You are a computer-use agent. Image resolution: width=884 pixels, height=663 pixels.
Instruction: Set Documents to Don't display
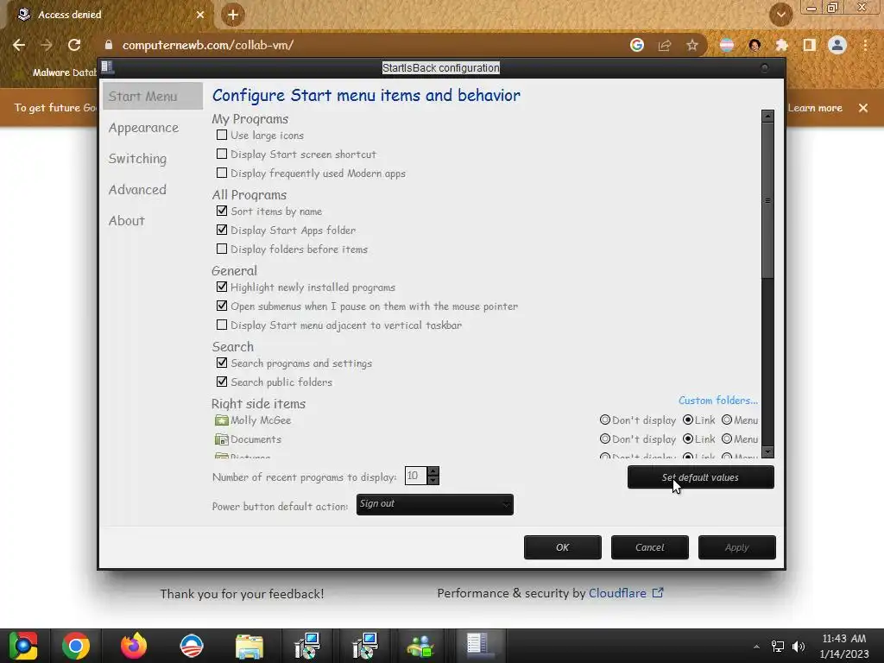click(605, 439)
